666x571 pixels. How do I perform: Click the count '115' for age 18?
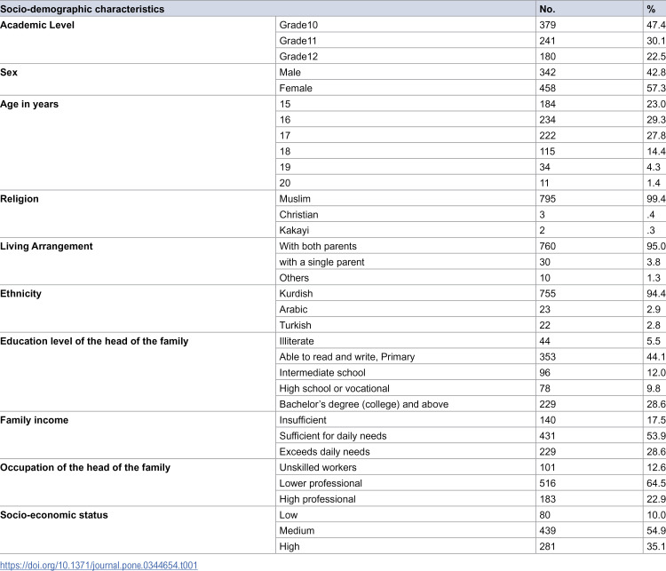[548, 151]
